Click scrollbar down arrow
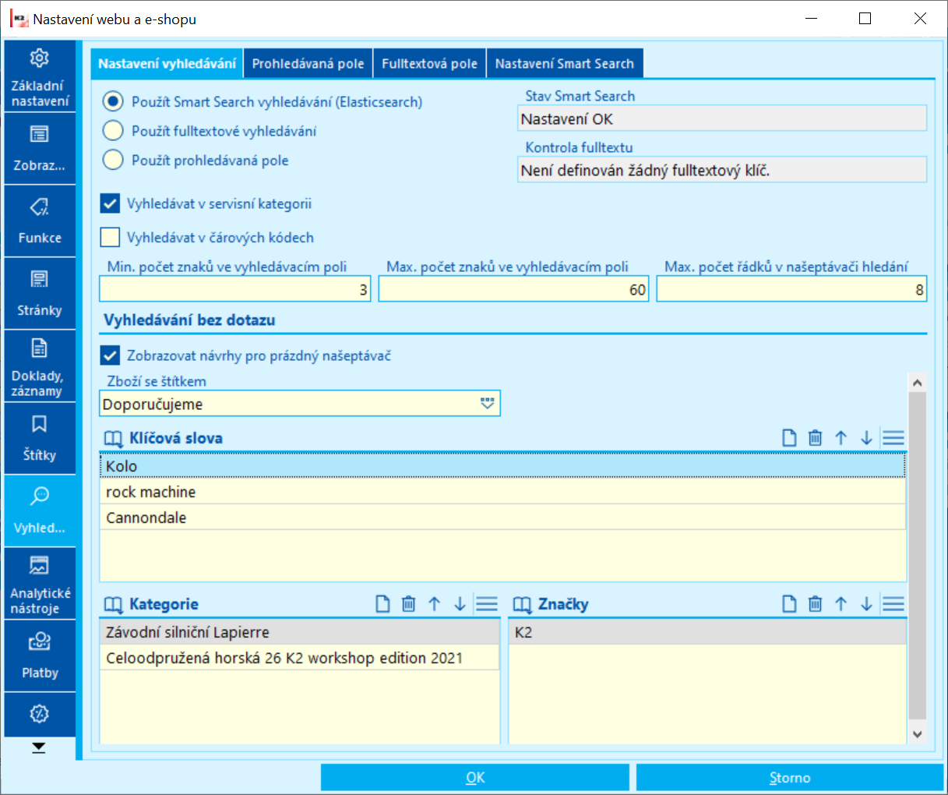Image resolution: width=948 pixels, height=795 pixels. point(917,734)
